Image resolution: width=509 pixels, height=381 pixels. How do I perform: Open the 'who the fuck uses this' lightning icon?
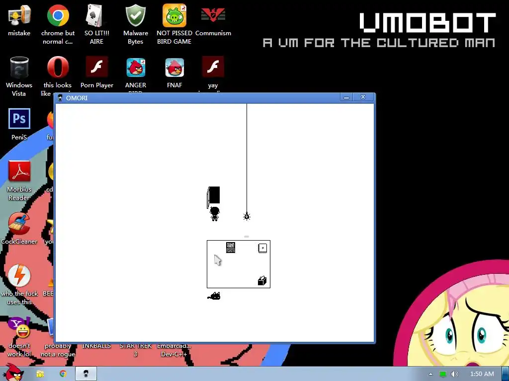click(x=19, y=276)
